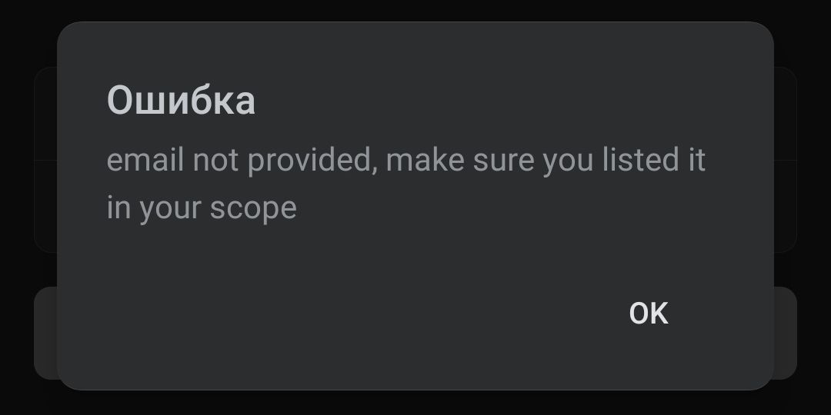Click empty dialog area left of OK

(x=346, y=314)
